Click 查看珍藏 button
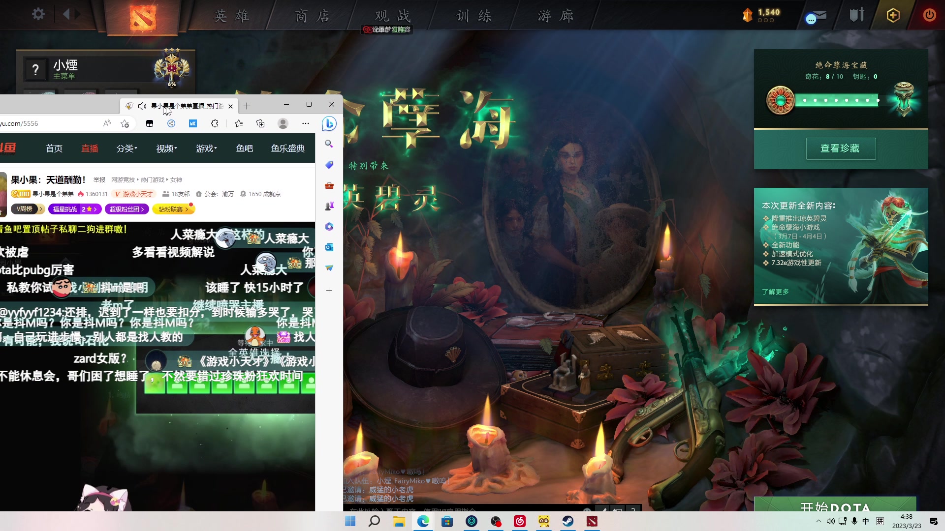Screen dimensions: 945x531 (841, 148)
